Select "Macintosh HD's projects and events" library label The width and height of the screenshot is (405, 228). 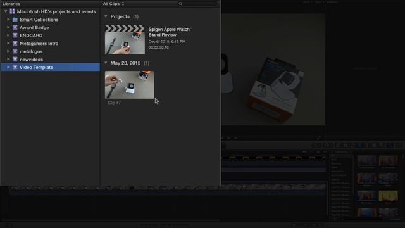(56, 11)
